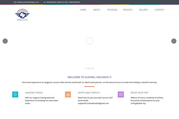This screenshot has height=119, width=179.
Task: Open the ABOUT page
Action: coord(97,10)
